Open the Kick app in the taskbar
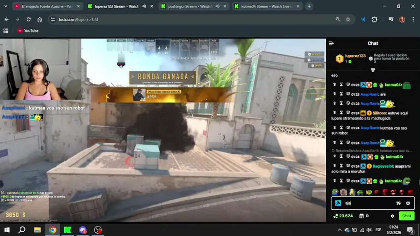This screenshot has height=236, width=420. coord(68,230)
